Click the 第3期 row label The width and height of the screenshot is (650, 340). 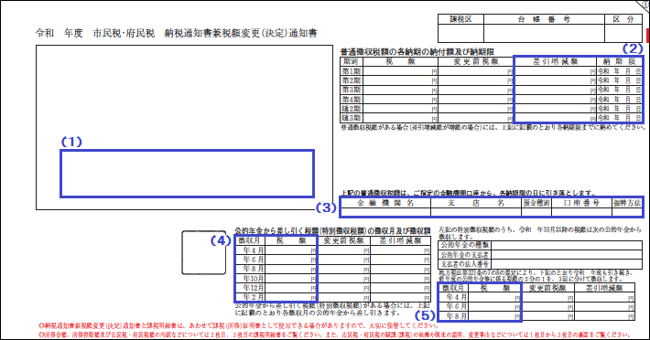tap(351, 90)
